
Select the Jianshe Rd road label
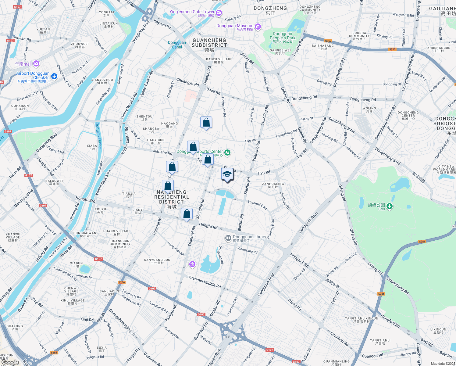click(162, 152)
